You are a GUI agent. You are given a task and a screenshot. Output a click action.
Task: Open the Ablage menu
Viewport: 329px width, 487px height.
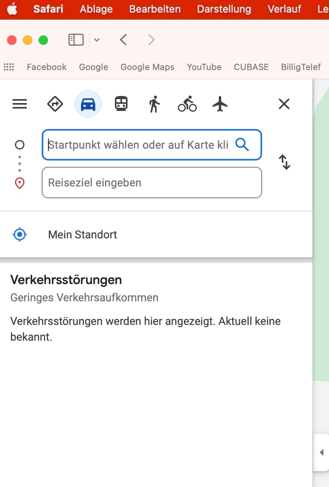[x=96, y=9]
